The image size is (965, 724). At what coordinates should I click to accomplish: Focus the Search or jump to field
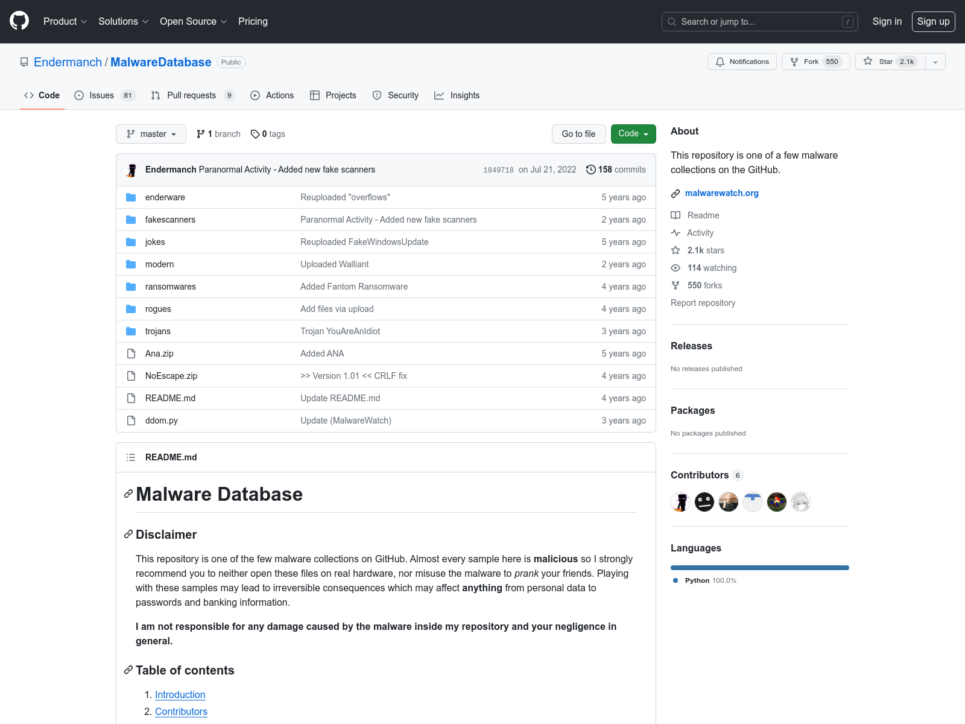(x=760, y=22)
